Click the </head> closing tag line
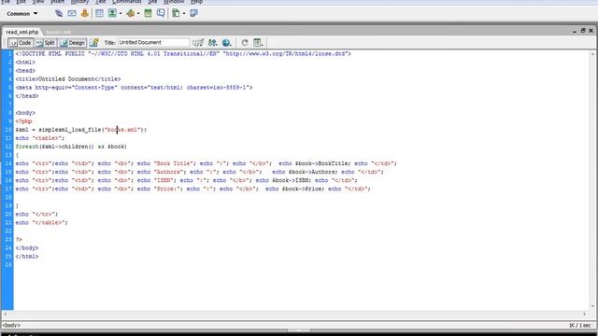The image size is (598, 336). pos(27,95)
